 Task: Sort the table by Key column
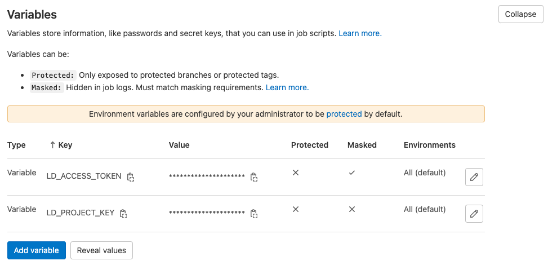point(61,145)
